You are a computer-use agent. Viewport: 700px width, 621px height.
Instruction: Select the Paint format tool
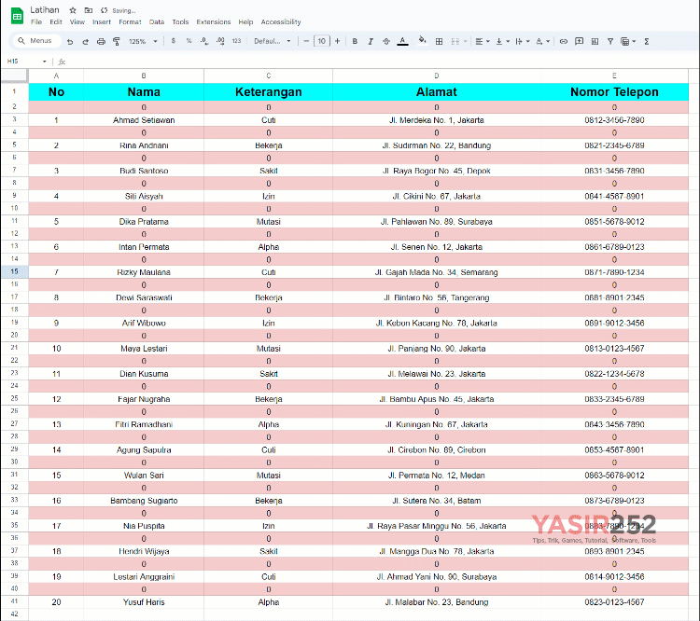coord(117,41)
